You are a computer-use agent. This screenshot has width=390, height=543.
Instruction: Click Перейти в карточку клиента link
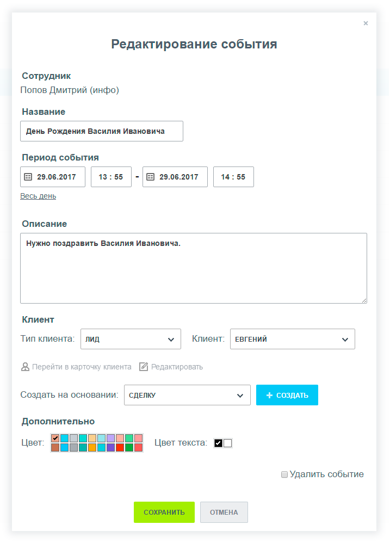pyautogui.click(x=82, y=367)
